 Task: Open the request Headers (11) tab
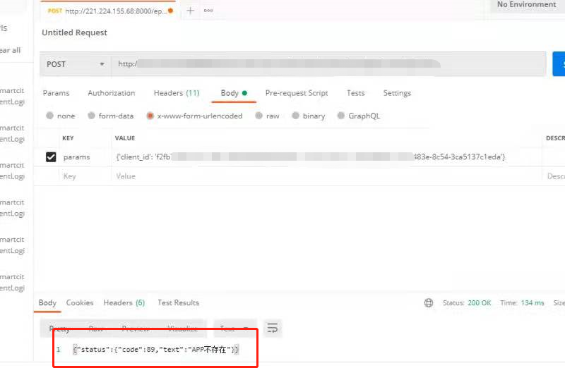(176, 93)
